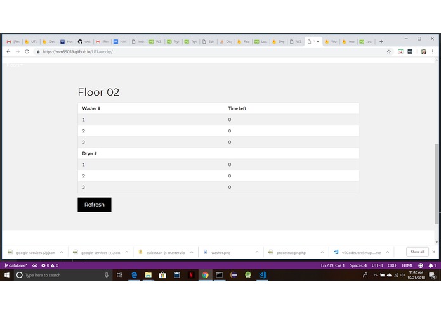The width and height of the screenshot is (441, 313).
Task: Expand options for processLogin.php
Action: click(x=322, y=252)
